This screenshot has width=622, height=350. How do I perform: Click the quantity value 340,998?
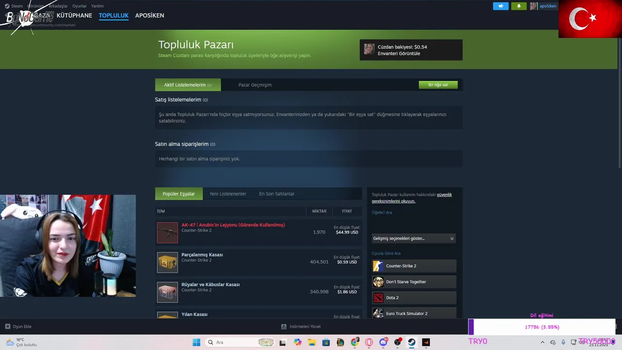(319, 292)
